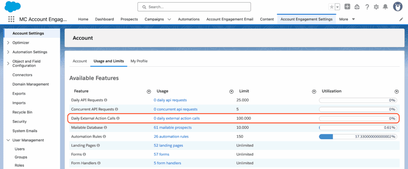Expand Object and Field Configuration
This screenshot has width=408, height=169.
8,63
